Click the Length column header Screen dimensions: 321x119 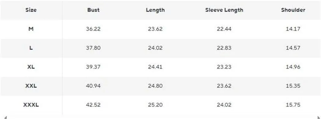point(155,10)
